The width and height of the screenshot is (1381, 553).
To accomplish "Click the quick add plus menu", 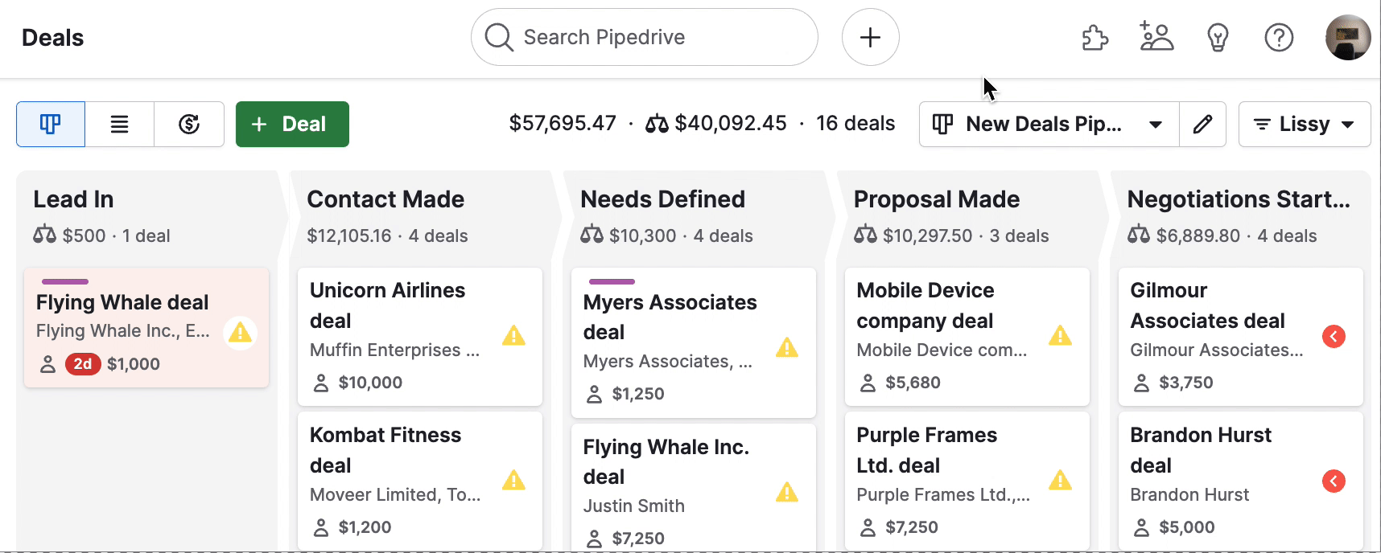I will [870, 37].
